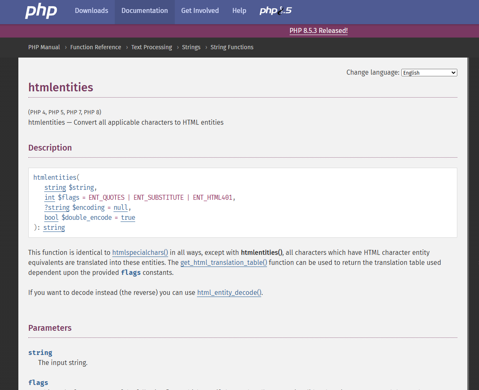Open the PHP 8.5 release logo link
This screenshot has height=390, width=479.
[x=275, y=11]
